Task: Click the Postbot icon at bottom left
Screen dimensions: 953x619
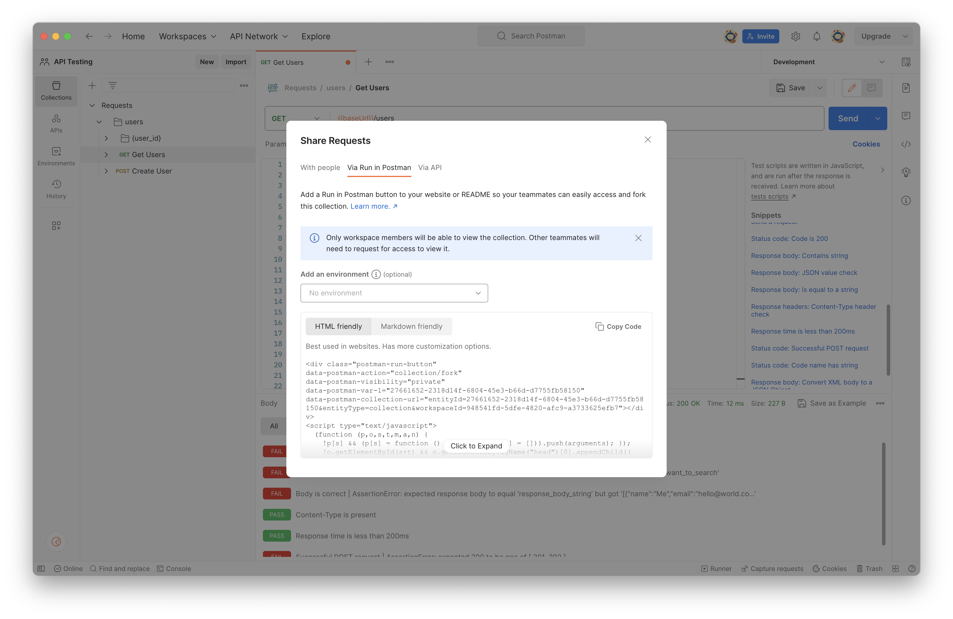Action: tap(56, 541)
